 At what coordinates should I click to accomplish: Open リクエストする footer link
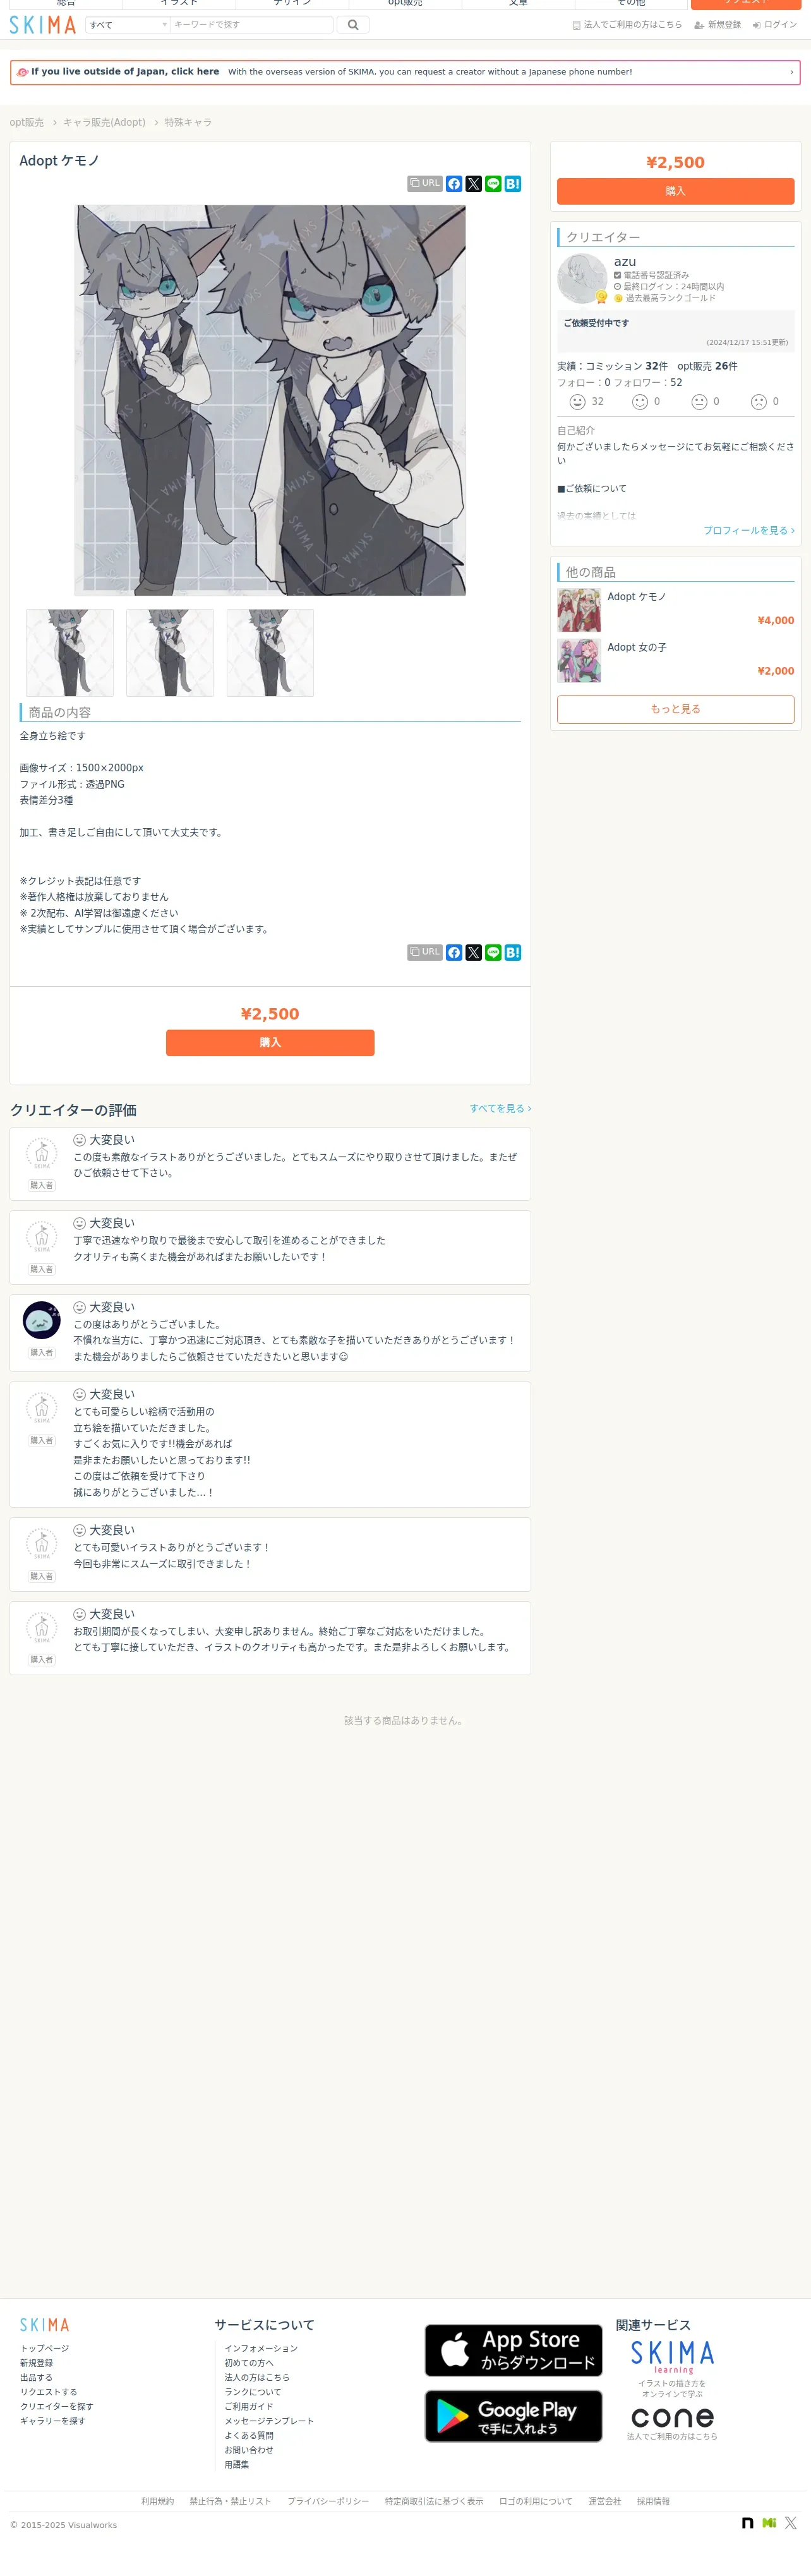48,2393
